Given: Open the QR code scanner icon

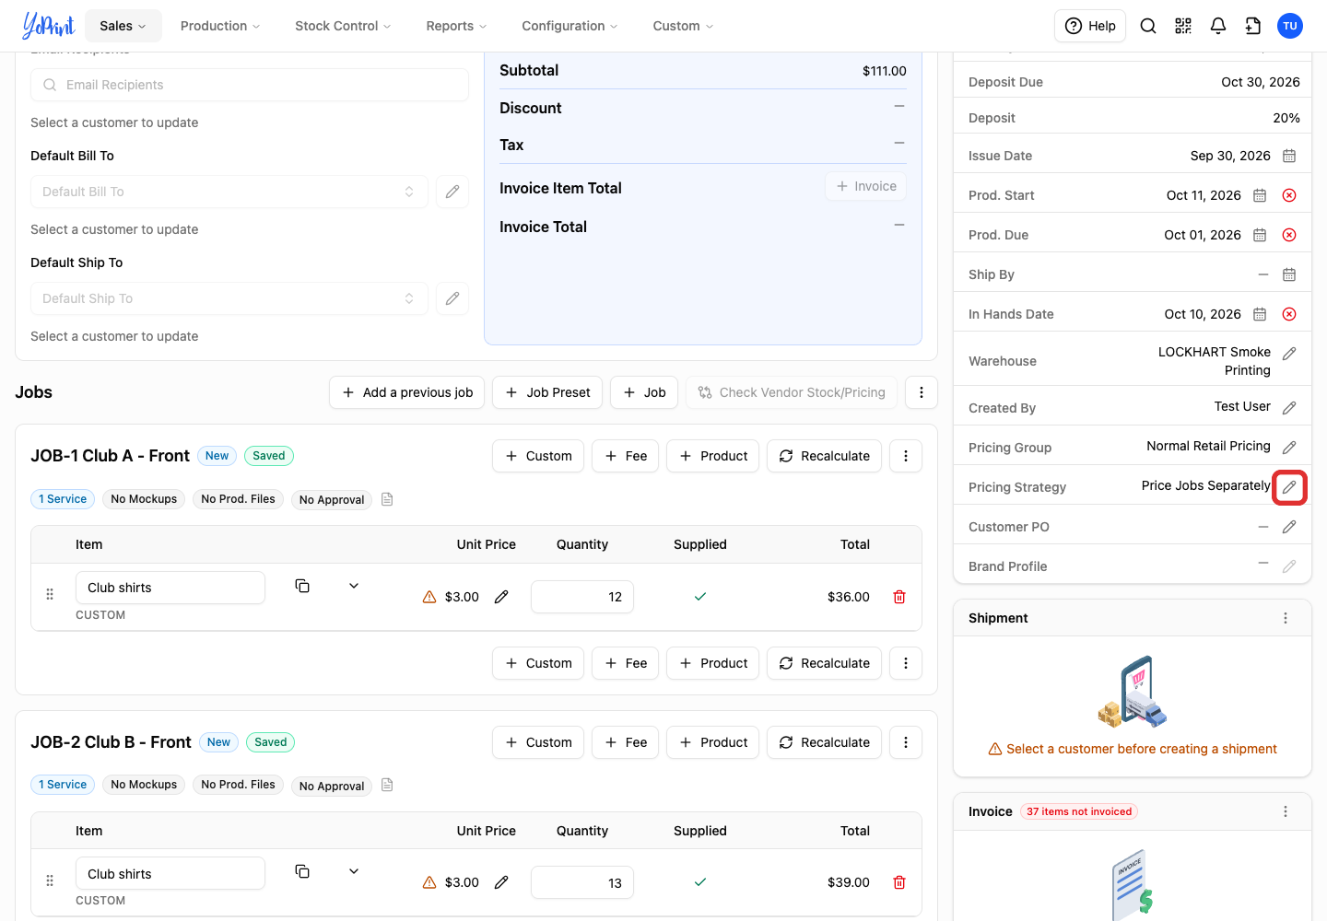Looking at the screenshot, I should click(x=1183, y=26).
